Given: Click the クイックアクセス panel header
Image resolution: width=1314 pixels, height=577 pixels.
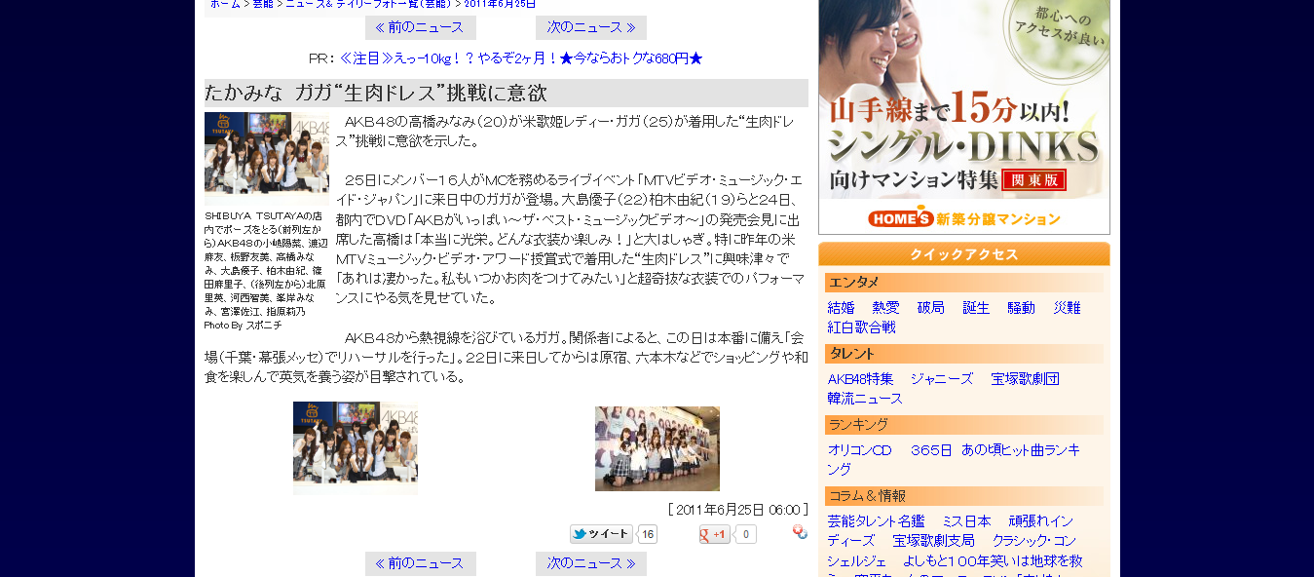Looking at the screenshot, I should (x=964, y=254).
